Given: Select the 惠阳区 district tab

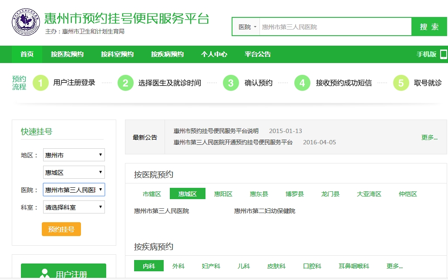Looking at the screenshot, I should click(x=223, y=194).
